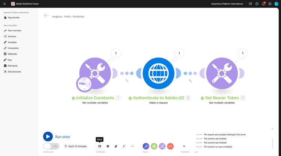Click the log entry 'The scenario was initiated.'
This screenshot has height=156, width=281.
coord(215,139)
